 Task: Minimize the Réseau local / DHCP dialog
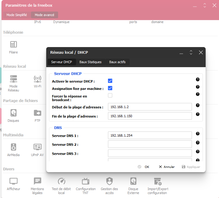click(x=181, y=53)
